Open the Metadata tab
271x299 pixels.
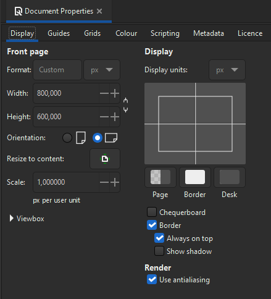[x=209, y=33]
